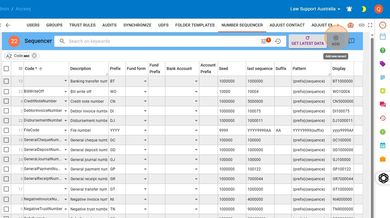Viewport: 390px width, 218px height.
Task: Click the notifications bell icon
Action: (x=349, y=9)
